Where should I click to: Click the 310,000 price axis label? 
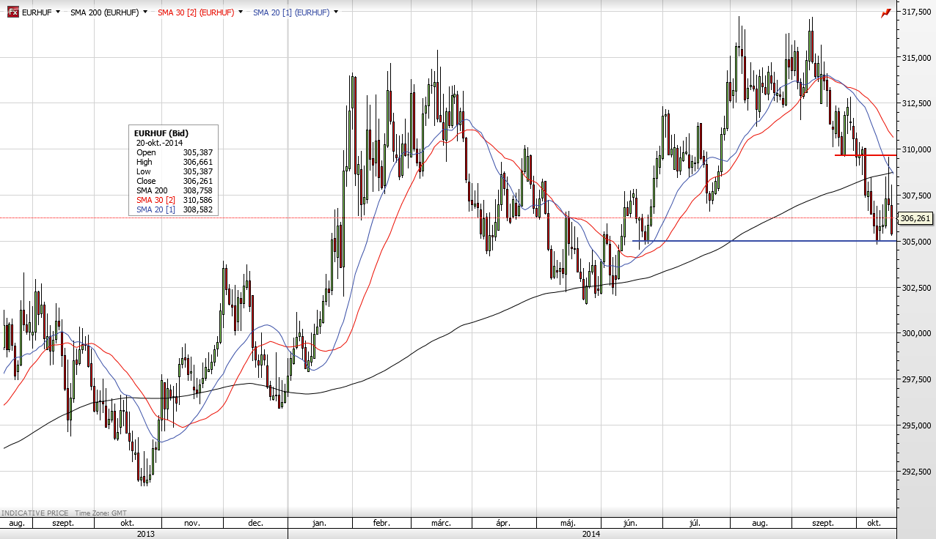pos(917,149)
